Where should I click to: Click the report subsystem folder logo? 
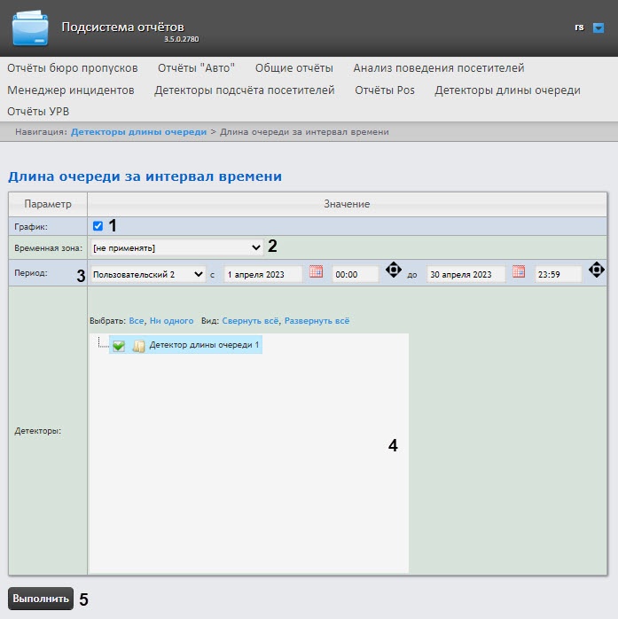(x=30, y=27)
